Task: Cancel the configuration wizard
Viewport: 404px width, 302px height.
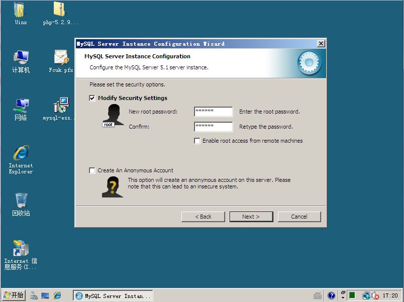Action: pyautogui.click(x=299, y=217)
